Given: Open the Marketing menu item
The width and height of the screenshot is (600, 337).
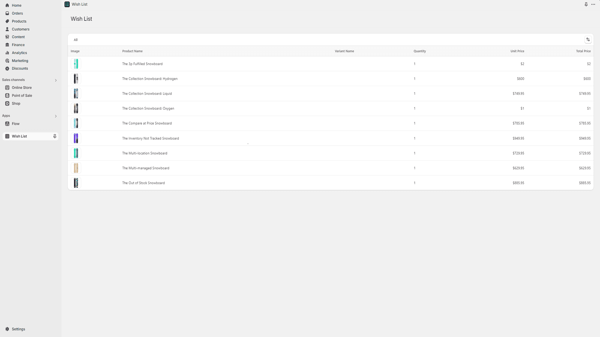Looking at the screenshot, I should point(19,60).
